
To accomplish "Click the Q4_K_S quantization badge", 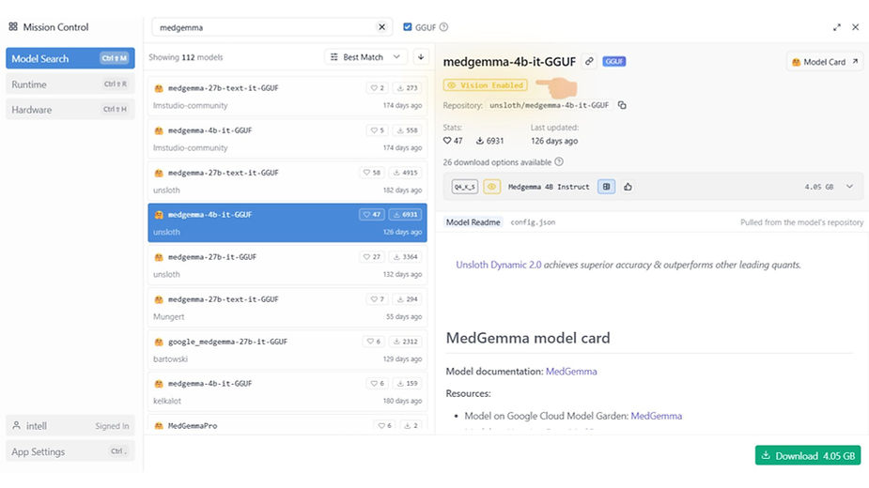I will tap(464, 187).
